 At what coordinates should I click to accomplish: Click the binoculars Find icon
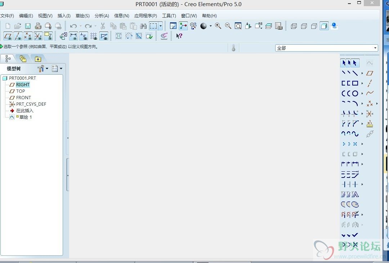(143, 26)
